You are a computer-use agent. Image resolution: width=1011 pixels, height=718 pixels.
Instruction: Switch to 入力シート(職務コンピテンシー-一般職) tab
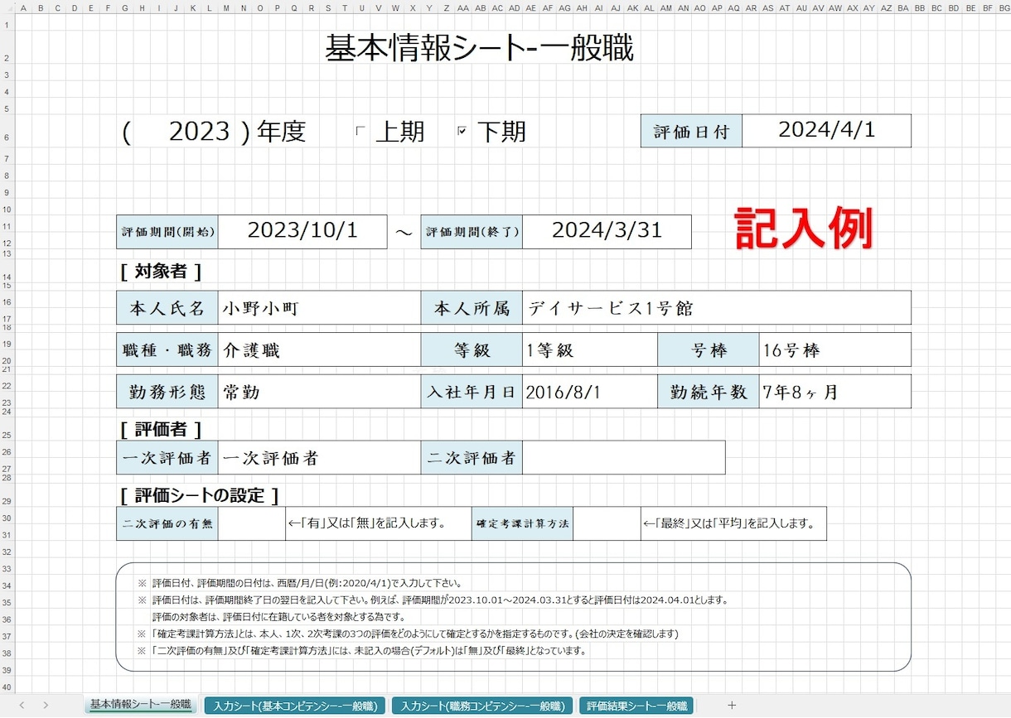pos(482,706)
